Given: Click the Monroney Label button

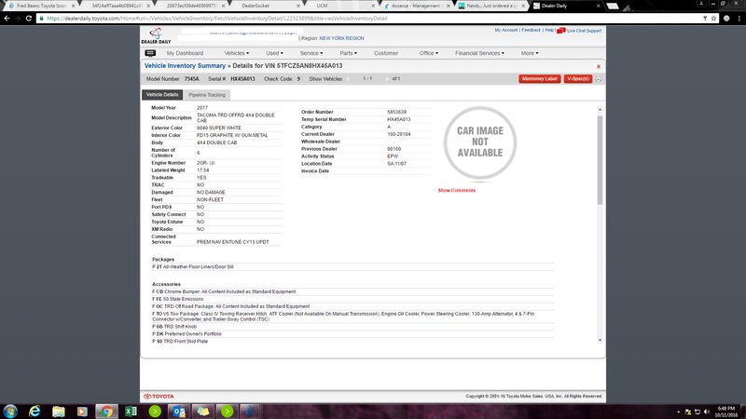Looking at the screenshot, I should point(540,79).
